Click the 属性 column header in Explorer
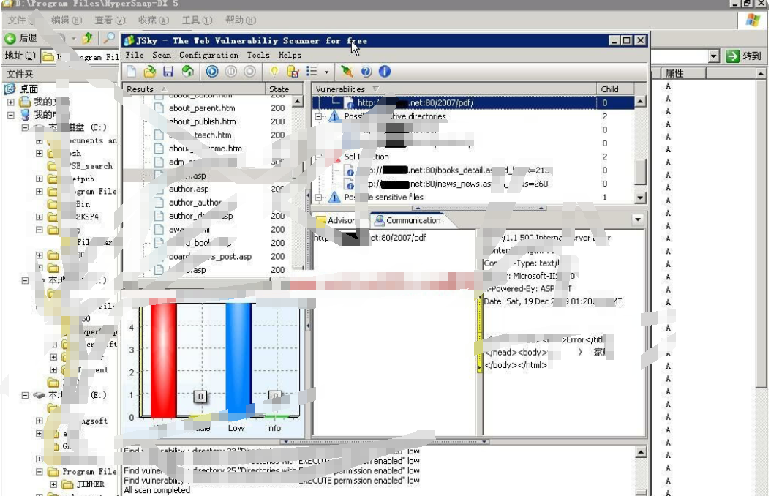This screenshot has height=496, width=771. tap(683, 73)
